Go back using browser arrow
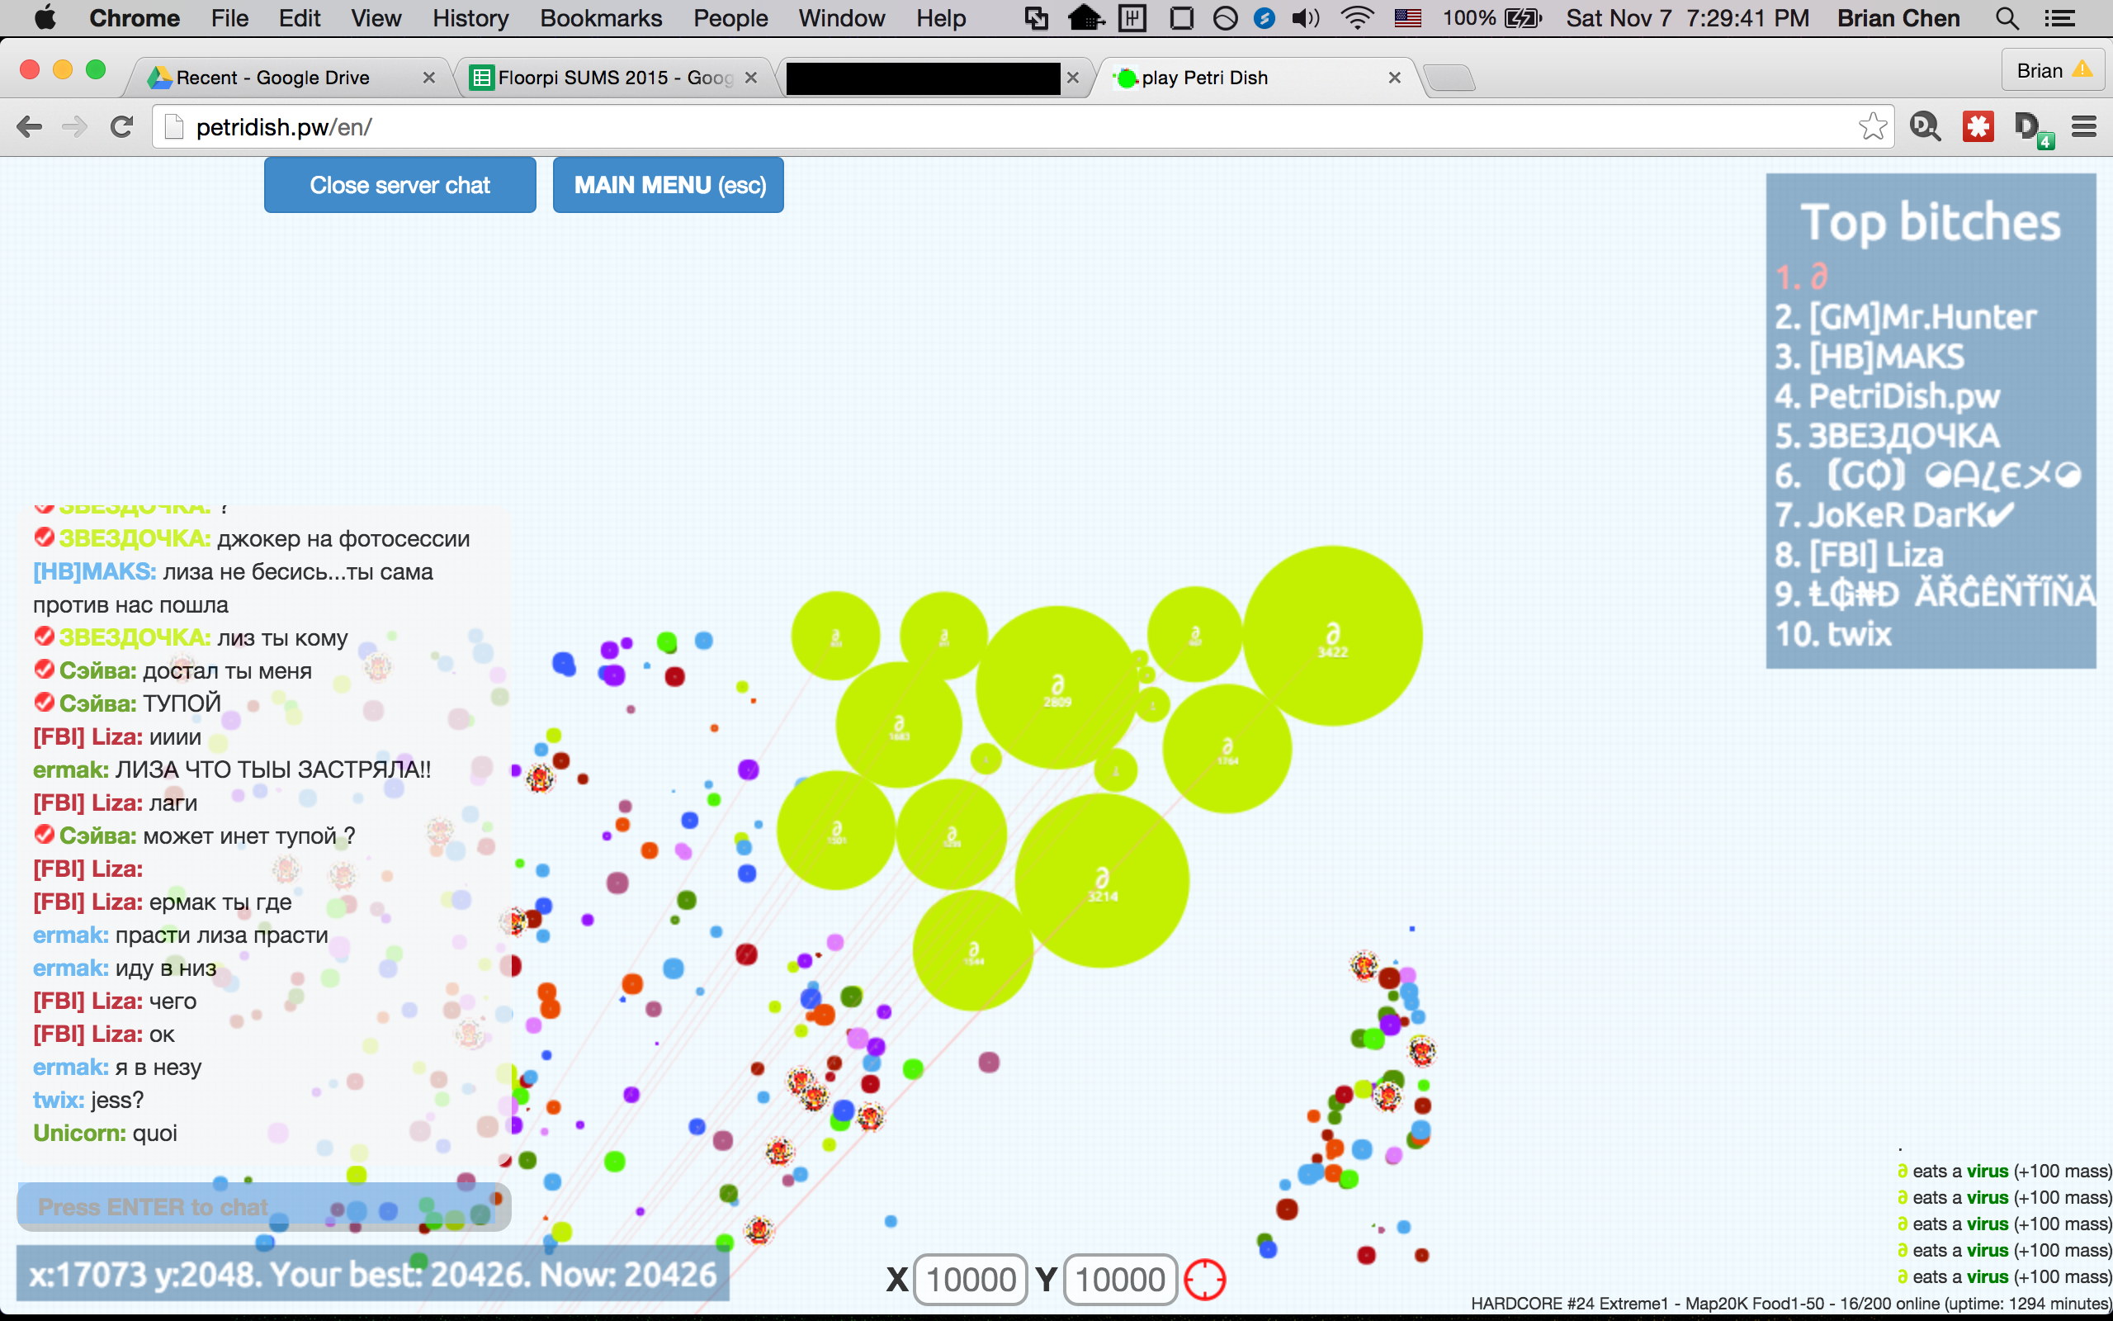This screenshot has width=2113, height=1321. point(29,126)
